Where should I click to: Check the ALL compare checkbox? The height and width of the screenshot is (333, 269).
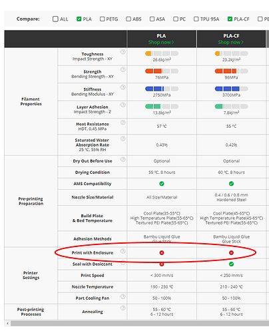tap(55, 19)
